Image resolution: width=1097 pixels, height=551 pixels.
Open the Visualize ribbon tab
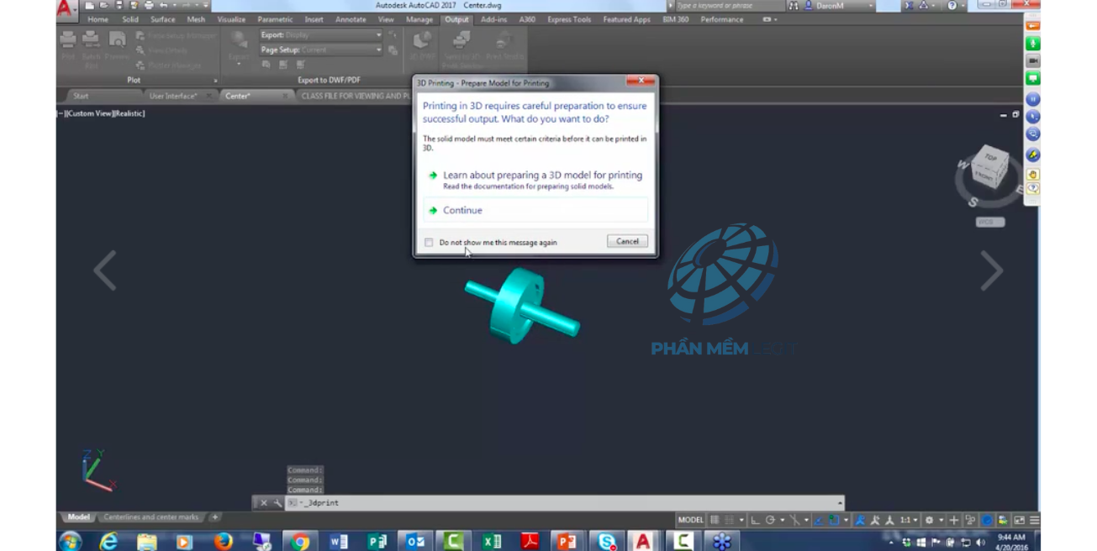point(231,19)
